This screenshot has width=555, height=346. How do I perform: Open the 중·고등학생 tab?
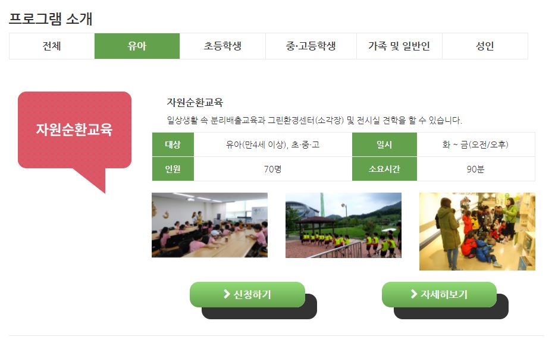click(311, 46)
